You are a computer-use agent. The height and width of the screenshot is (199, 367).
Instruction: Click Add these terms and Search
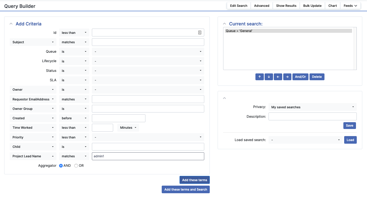click(186, 190)
